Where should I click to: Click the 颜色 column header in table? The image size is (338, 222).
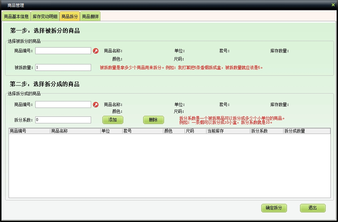coord(174,131)
